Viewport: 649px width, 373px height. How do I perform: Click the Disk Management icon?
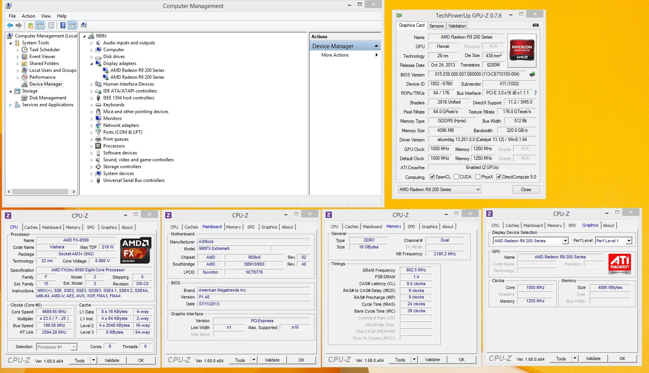(x=25, y=98)
